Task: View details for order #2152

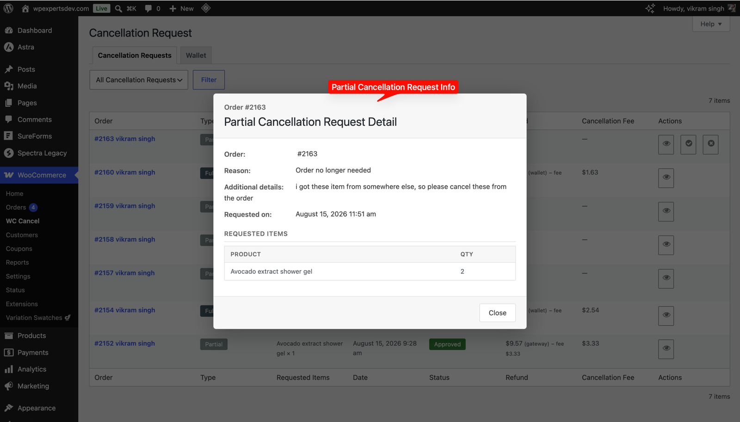Action: (x=666, y=349)
